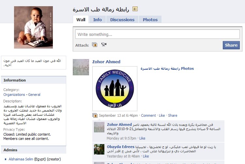Click the attach photo icon
The image size is (245, 164).
[x=95, y=45]
